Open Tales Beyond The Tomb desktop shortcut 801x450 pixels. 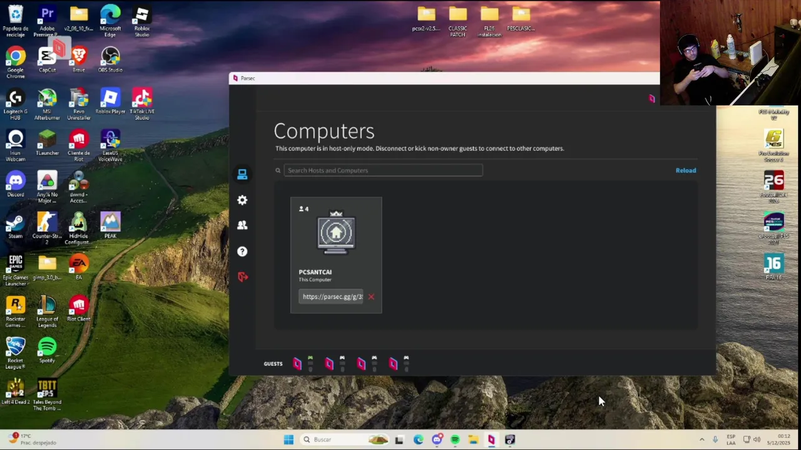[47, 395]
